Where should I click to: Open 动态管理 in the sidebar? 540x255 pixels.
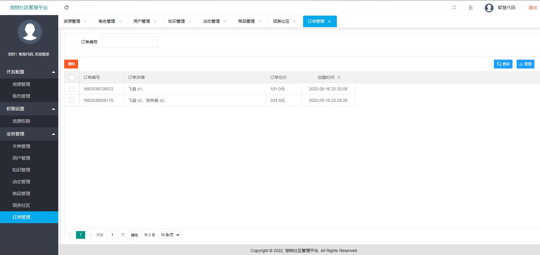tap(29, 182)
